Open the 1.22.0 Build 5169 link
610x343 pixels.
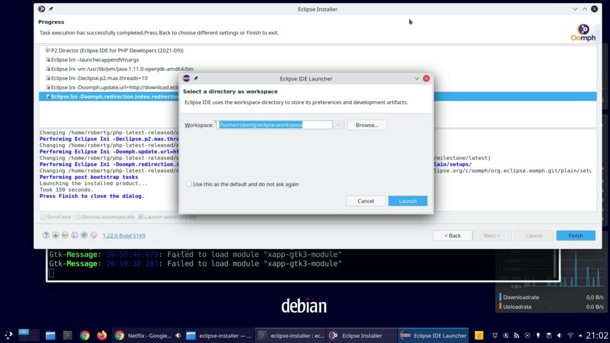click(x=124, y=236)
